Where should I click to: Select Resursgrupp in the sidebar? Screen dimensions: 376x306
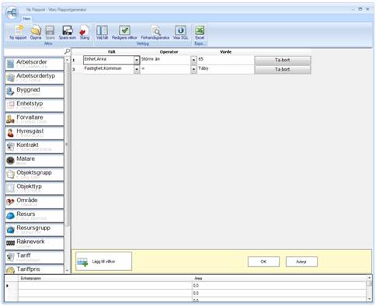34,230
